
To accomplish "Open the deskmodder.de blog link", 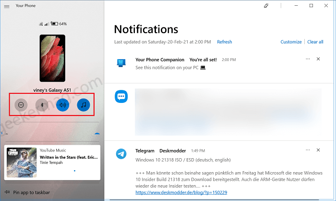I will 181,192.
